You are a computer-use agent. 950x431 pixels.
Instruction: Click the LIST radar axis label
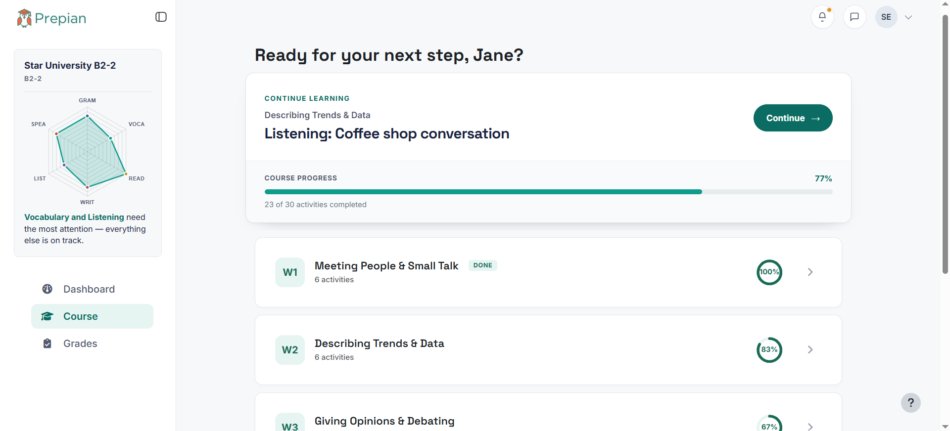point(40,178)
